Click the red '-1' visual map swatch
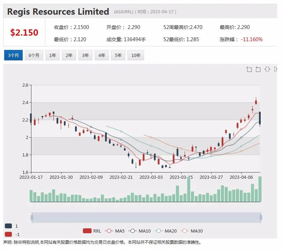This screenshot has height=250, width=282. pos(8,234)
